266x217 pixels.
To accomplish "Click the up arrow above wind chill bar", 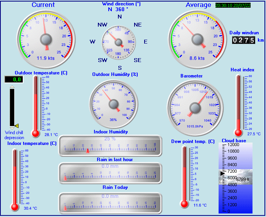I will click(12, 87).
